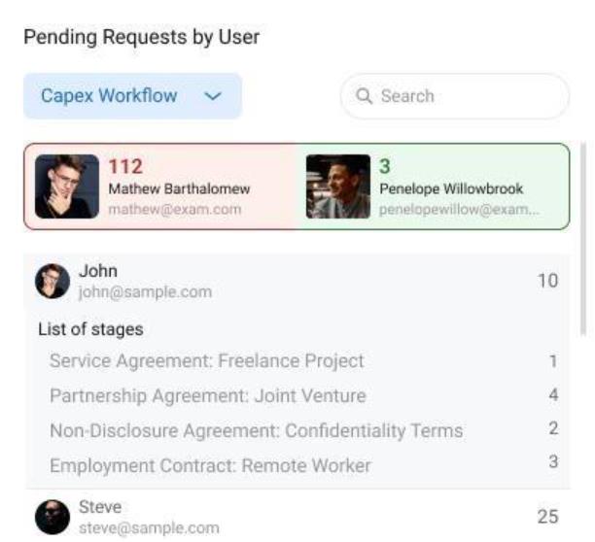Open Non-Disclosure Agreement: Confidentiality Terms stage

(x=257, y=430)
